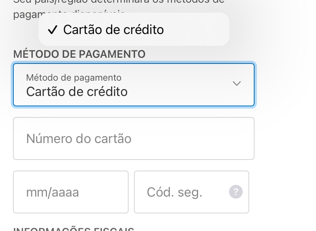
Task: Focus the Número do cartão field
Action: point(134,138)
